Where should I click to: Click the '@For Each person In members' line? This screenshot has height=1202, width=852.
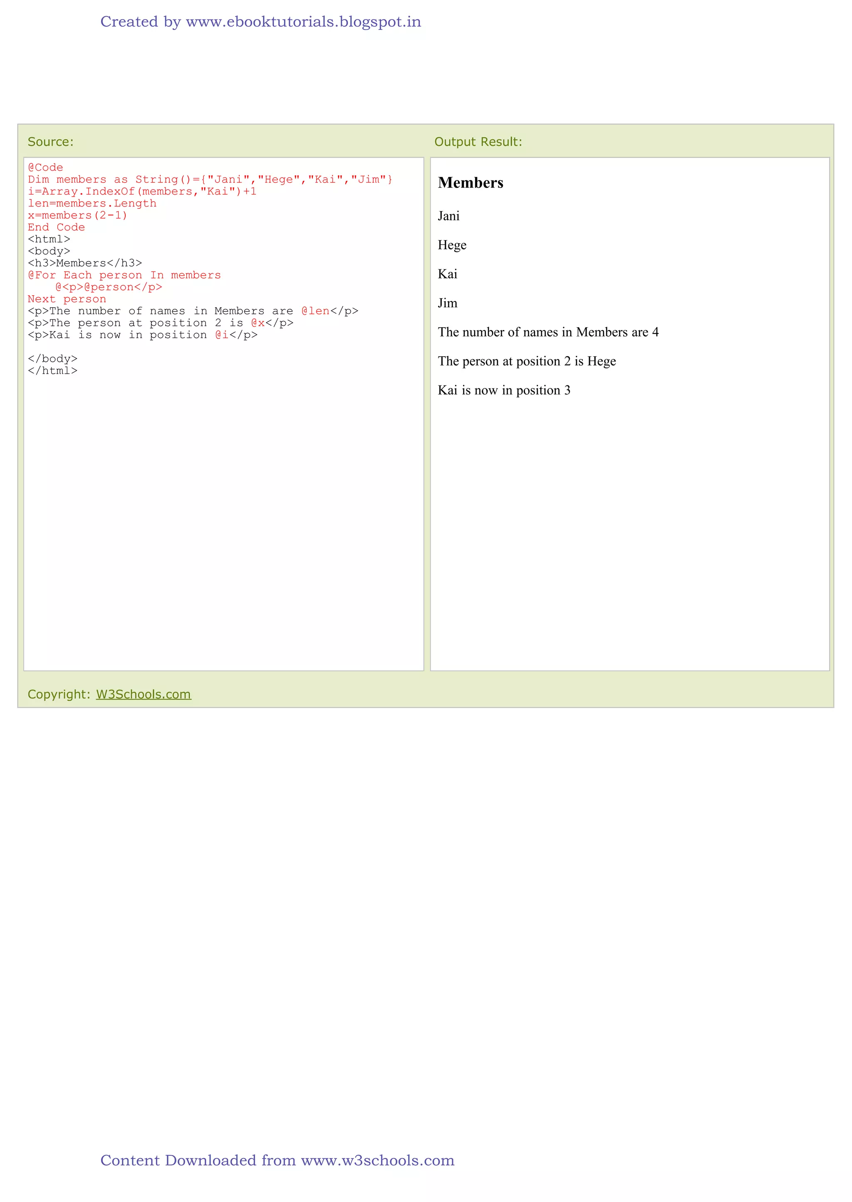coord(124,275)
